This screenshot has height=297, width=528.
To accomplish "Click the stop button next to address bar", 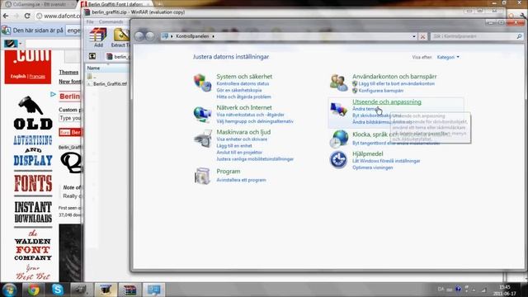I will pyautogui.click(x=422, y=36).
